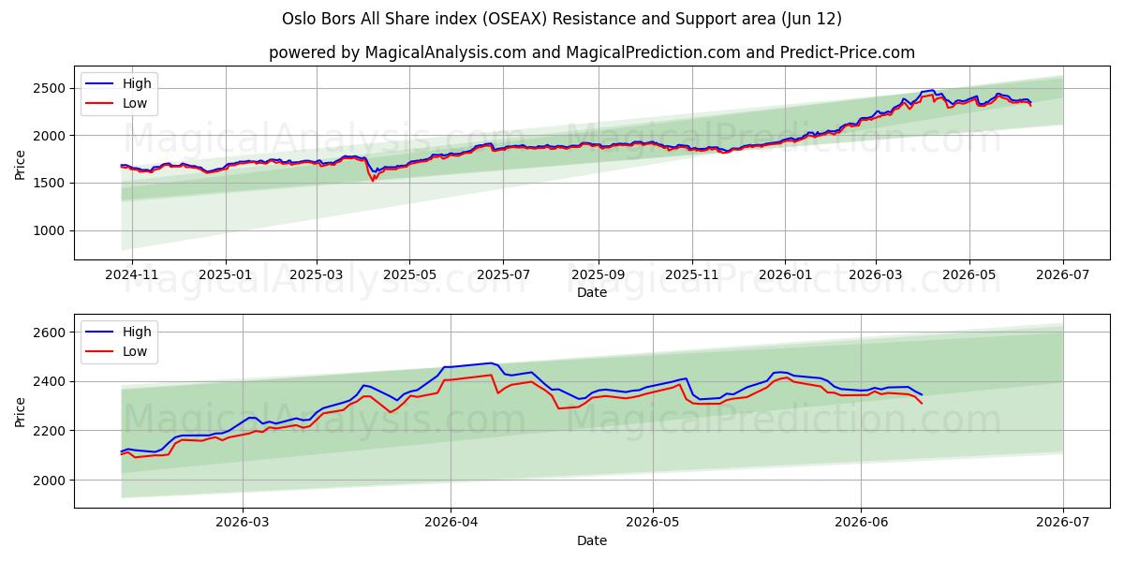Click the top chart's 'Date' axis label
This screenshot has width=1124, height=562.
click(x=592, y=292)
